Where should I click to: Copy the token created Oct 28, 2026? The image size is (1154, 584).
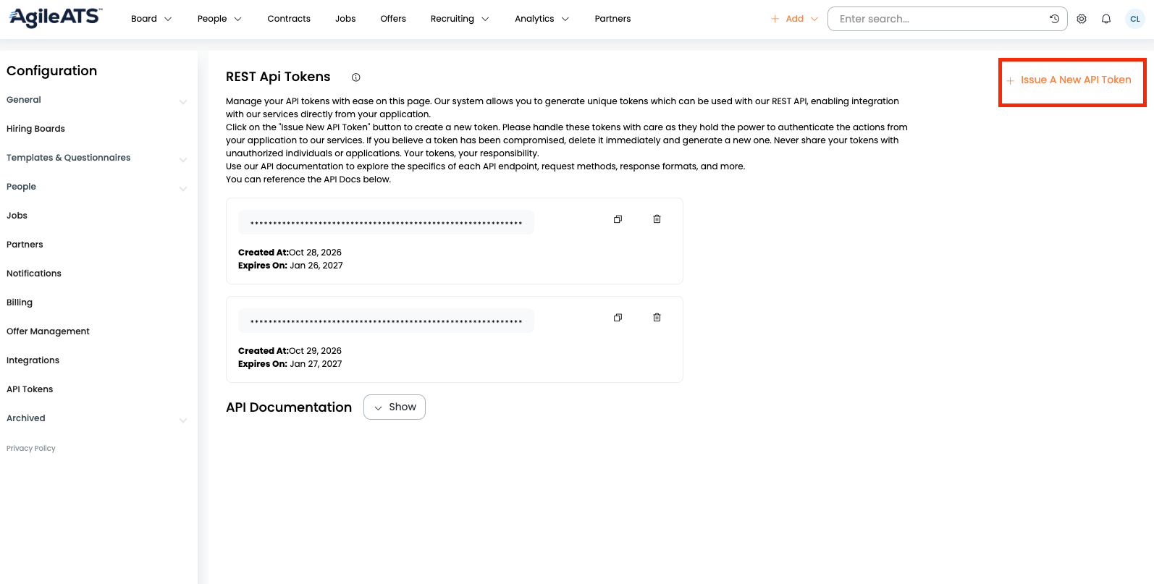tap(618, 219)
